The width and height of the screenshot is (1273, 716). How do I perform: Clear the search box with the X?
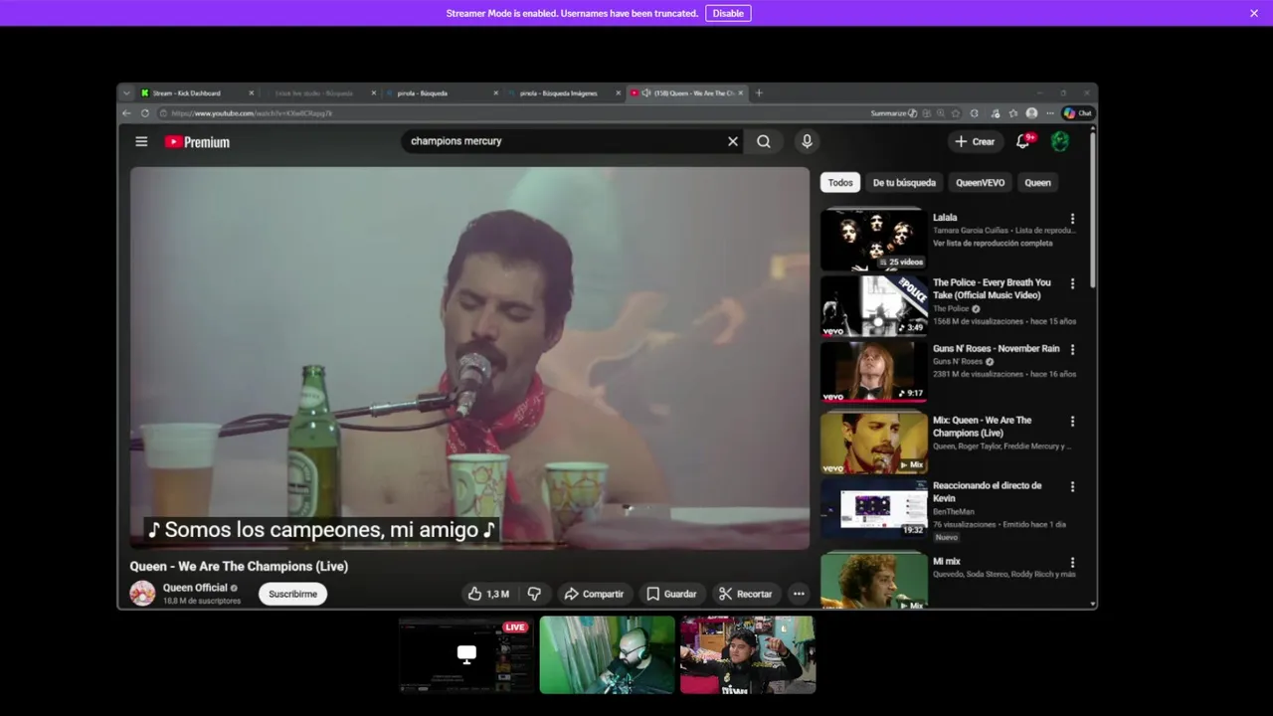(x=733, y=141)
